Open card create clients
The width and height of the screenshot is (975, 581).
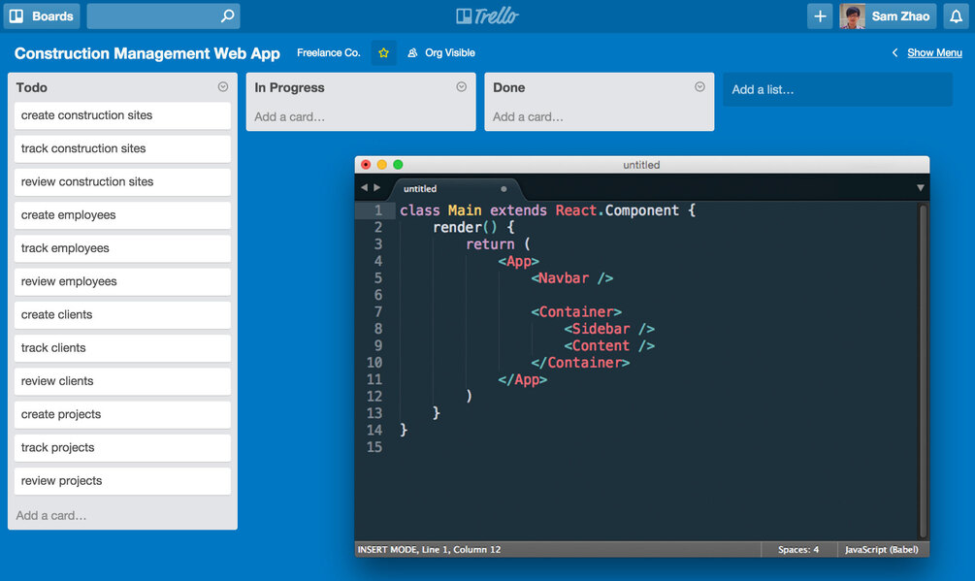pos(122,315)
